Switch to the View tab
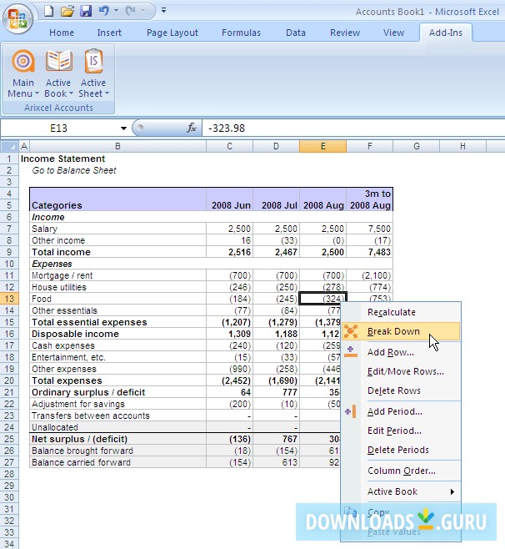This screenshot has height=549, width=505. click(x=393, y=33)
